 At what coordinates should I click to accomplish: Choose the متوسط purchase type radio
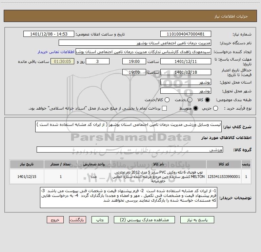pyautogui.click(x=196, y=108)
